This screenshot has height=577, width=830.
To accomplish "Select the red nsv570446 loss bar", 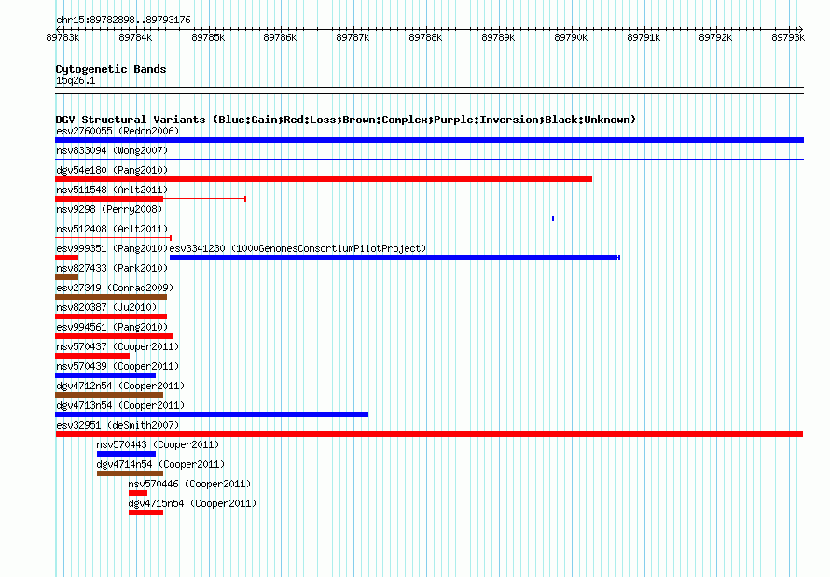I will [138, 493].
